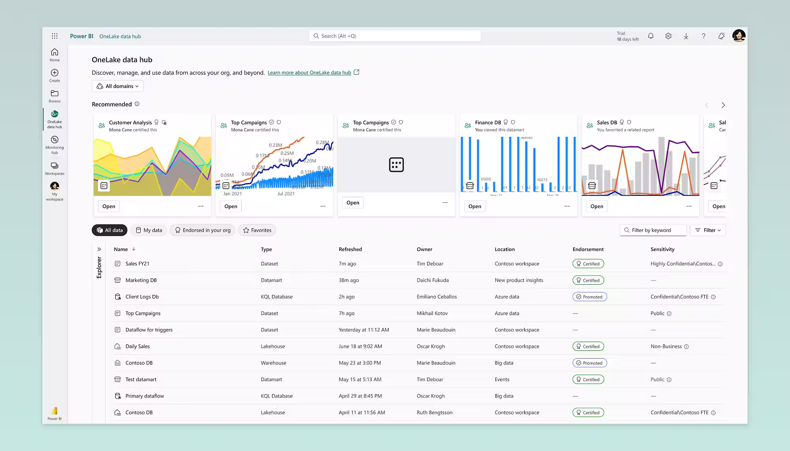The width and height of the screenshot is (790, 451).
Task: Click Daily Sales row name
Action: point(137,346)
